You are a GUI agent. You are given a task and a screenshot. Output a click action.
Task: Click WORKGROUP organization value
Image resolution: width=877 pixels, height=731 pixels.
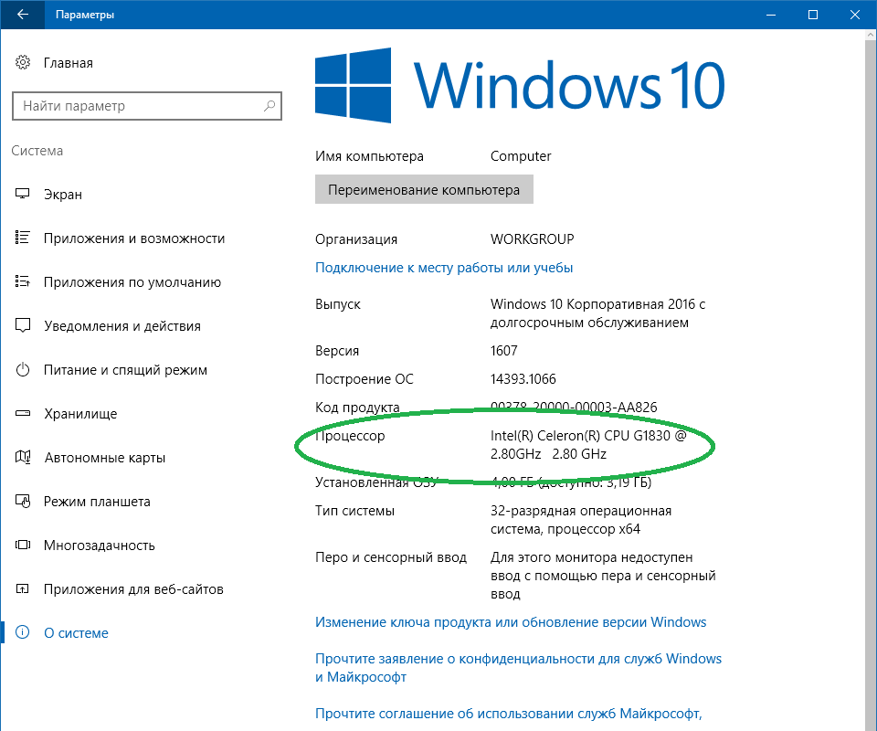pyautogui.click(x=533, y=239)
